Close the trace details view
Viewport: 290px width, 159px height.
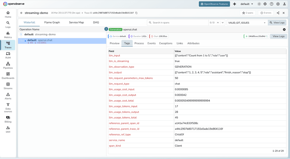click(x=283, y=13)
